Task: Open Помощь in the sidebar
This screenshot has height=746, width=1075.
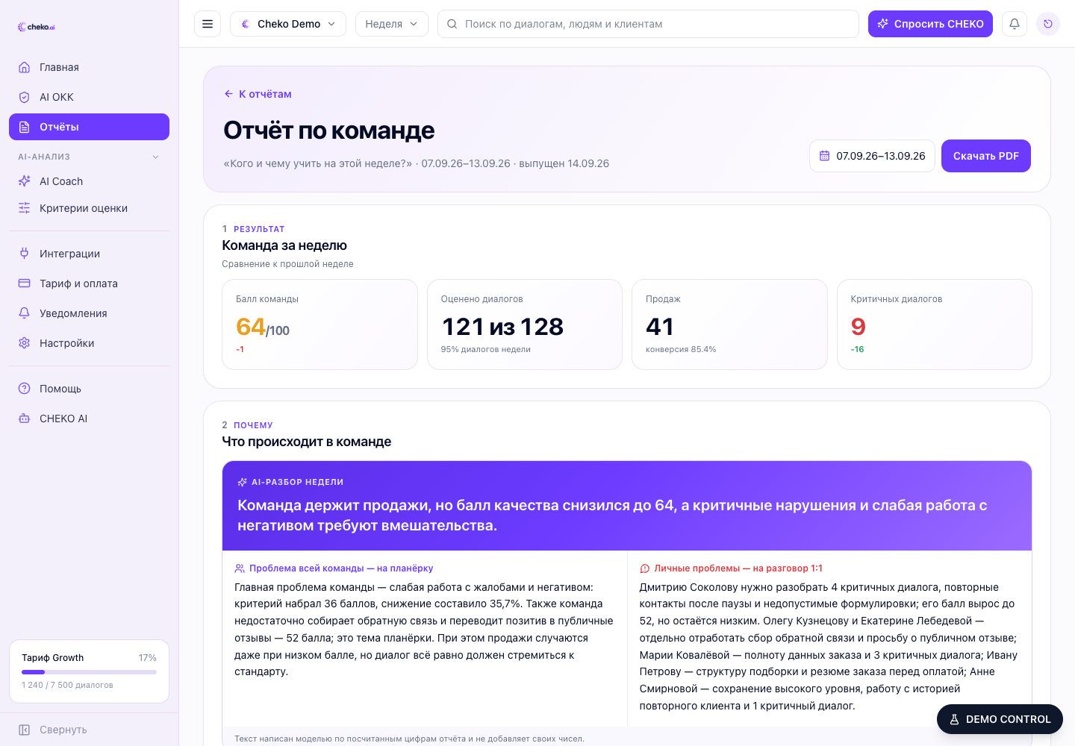Action: pos(89,389)
